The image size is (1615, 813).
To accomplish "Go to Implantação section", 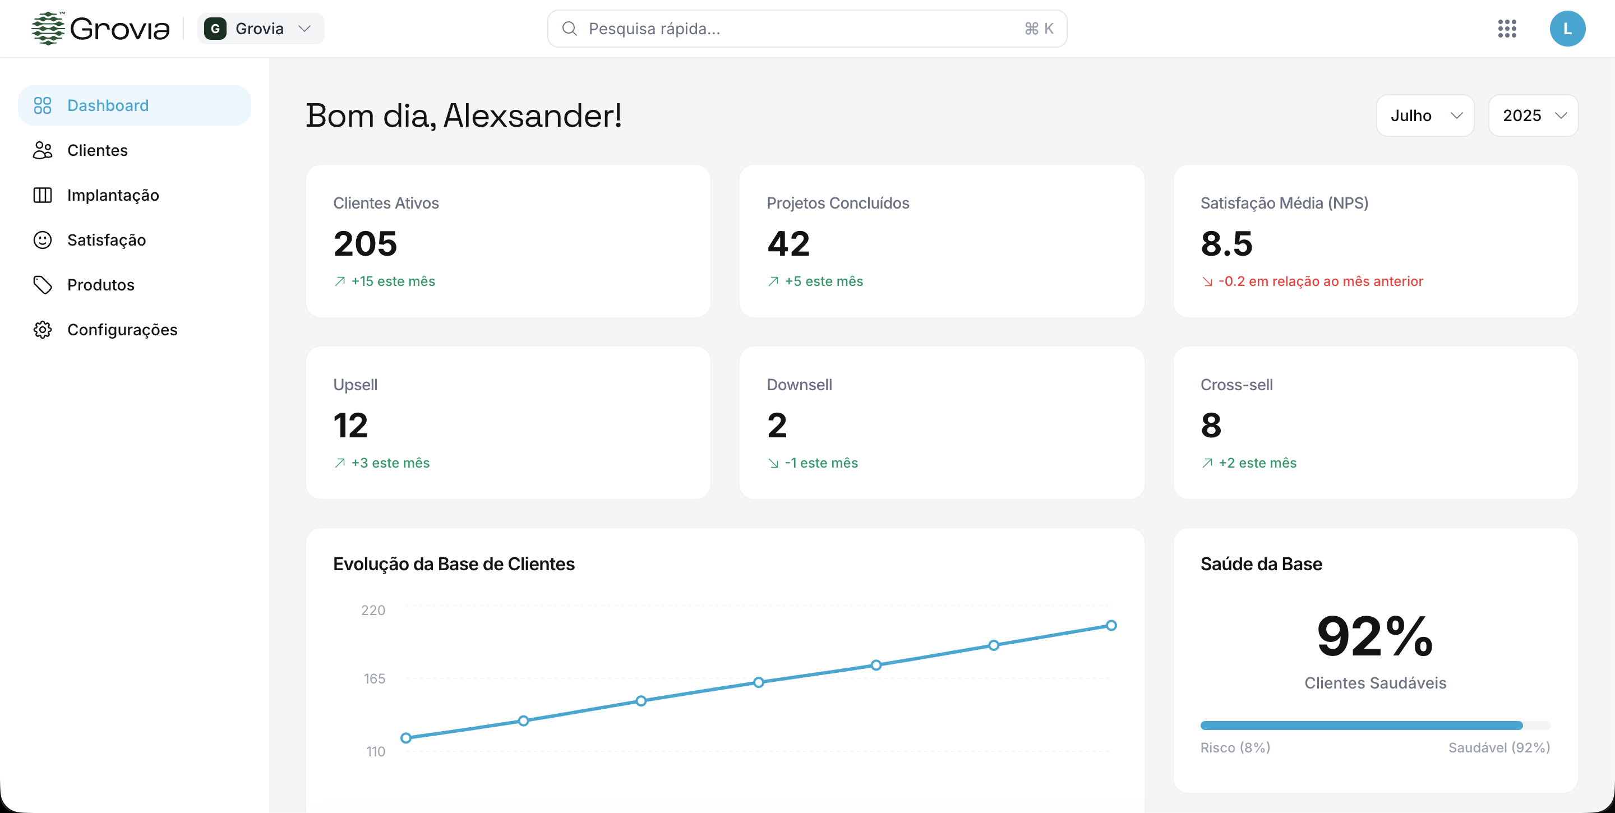I will (135, 195).
